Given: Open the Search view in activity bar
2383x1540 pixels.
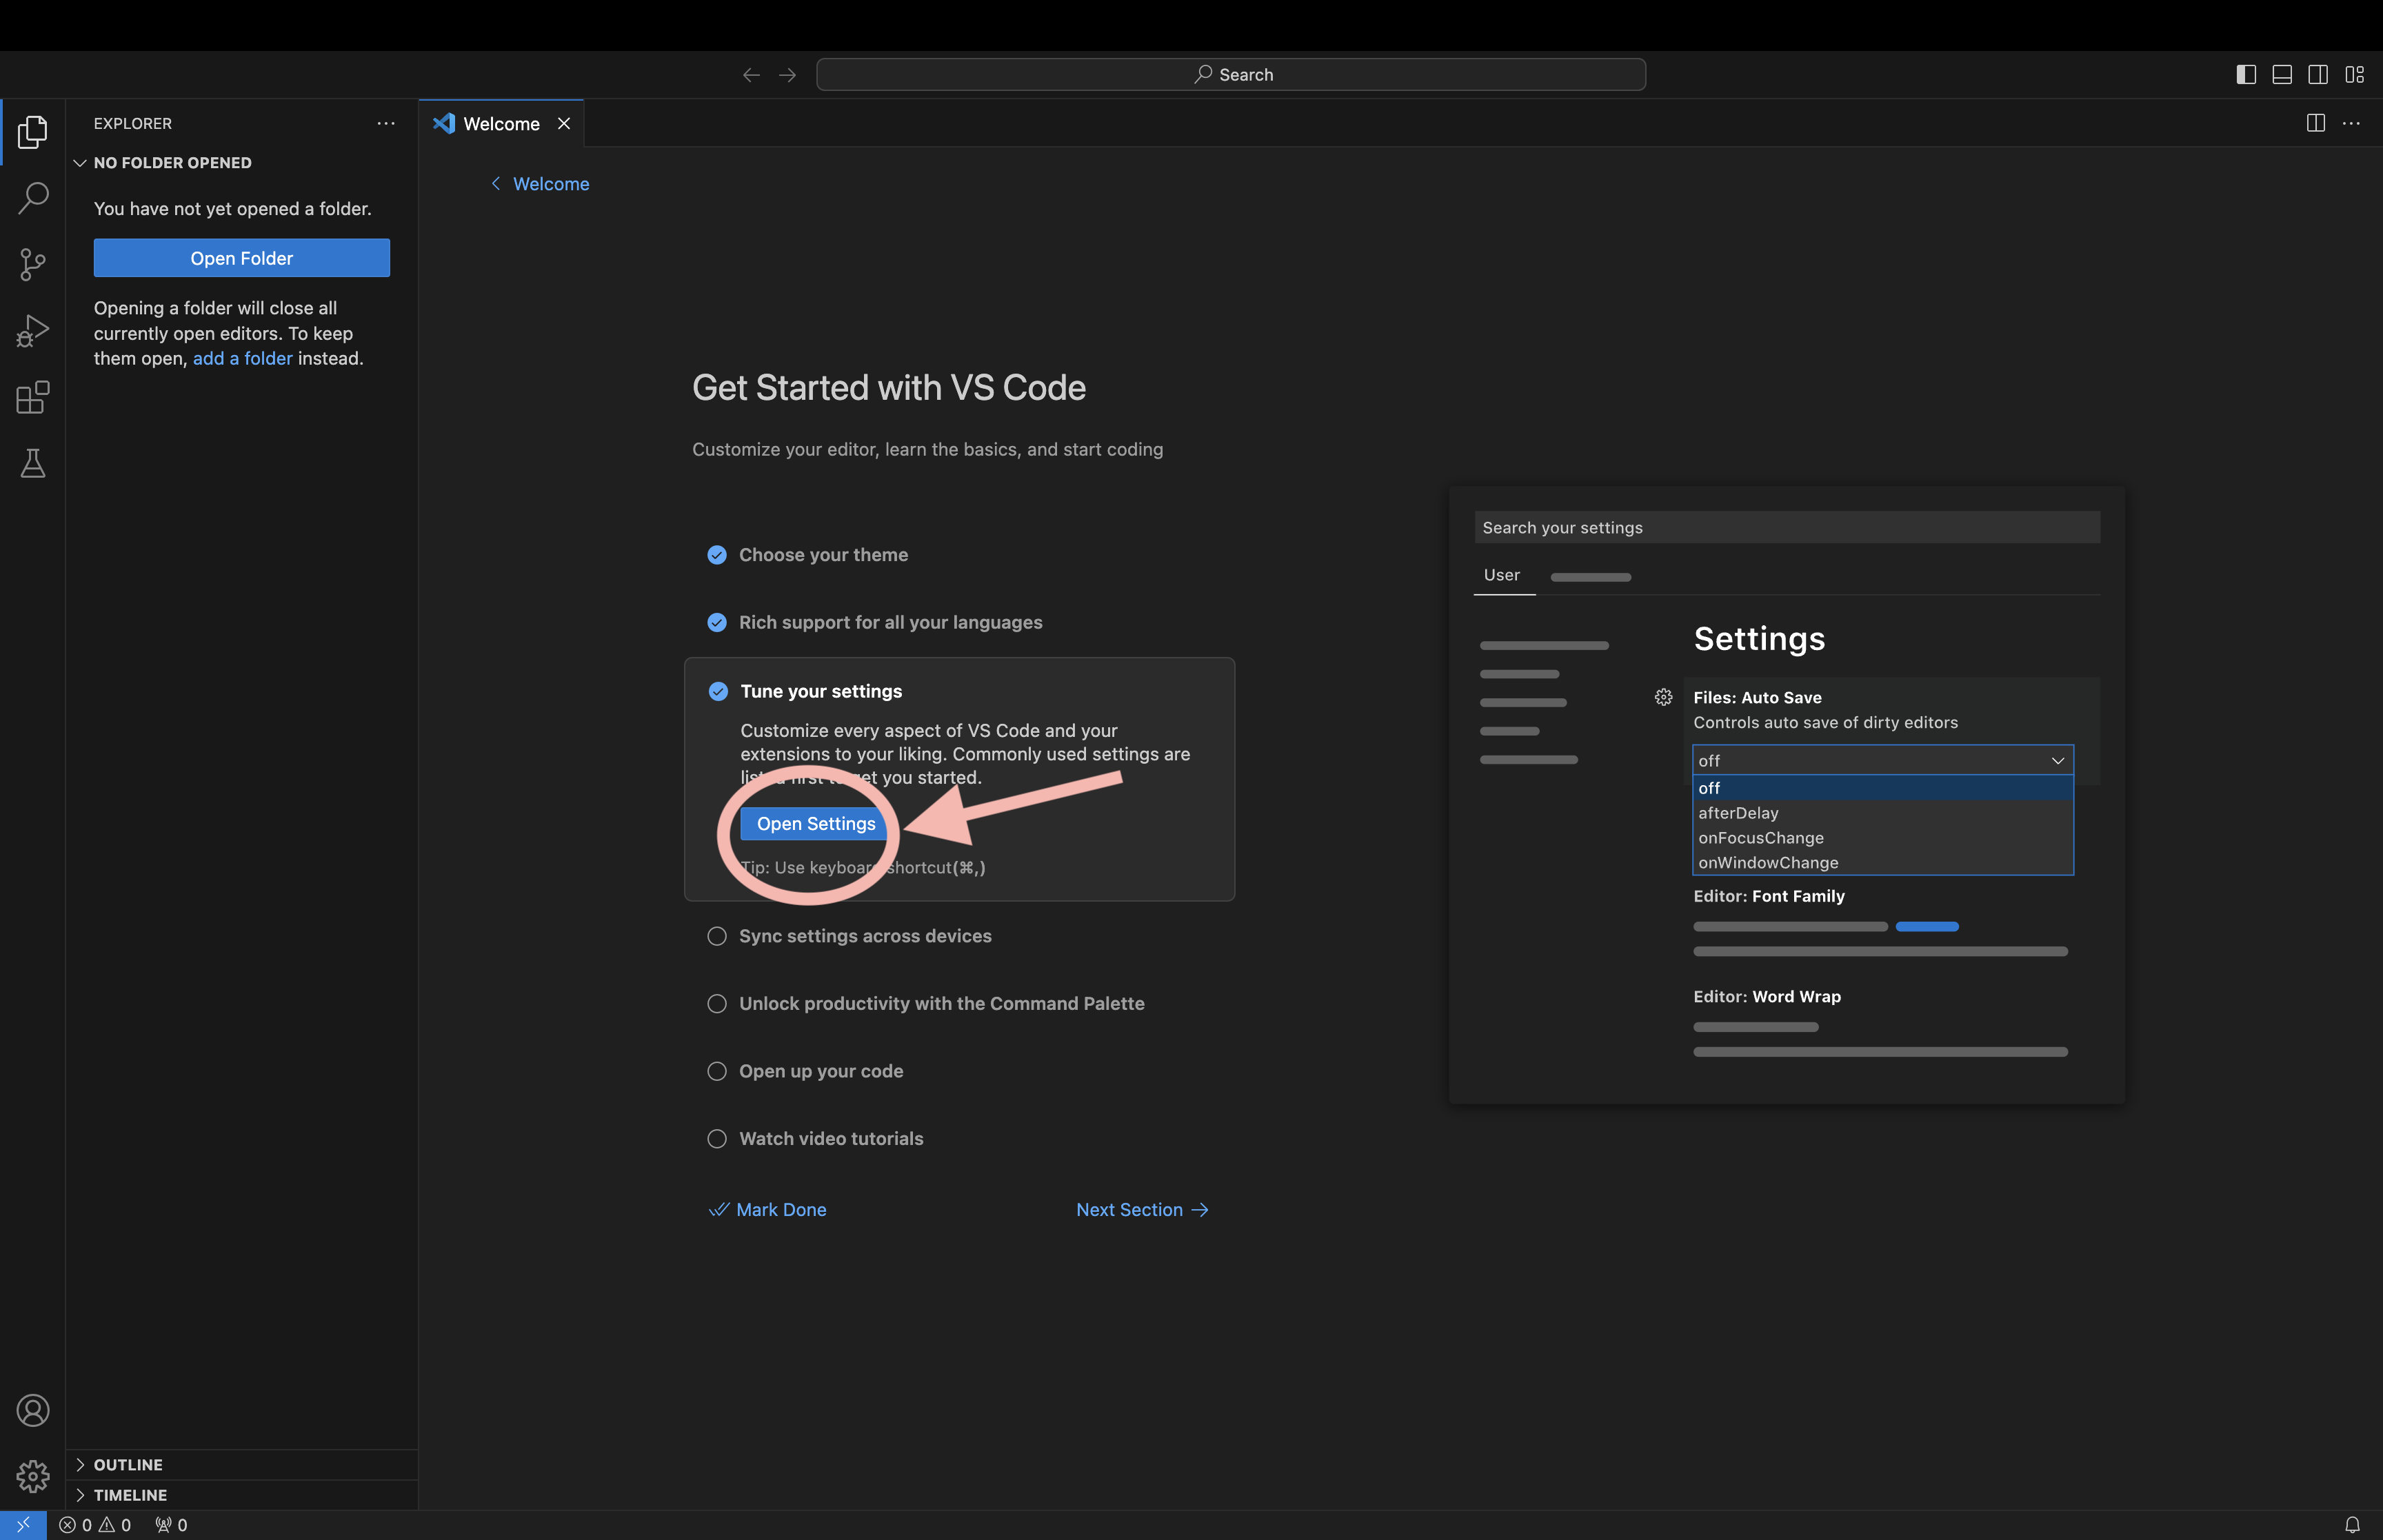Looking at the screenshot, I should click(33, 198).
